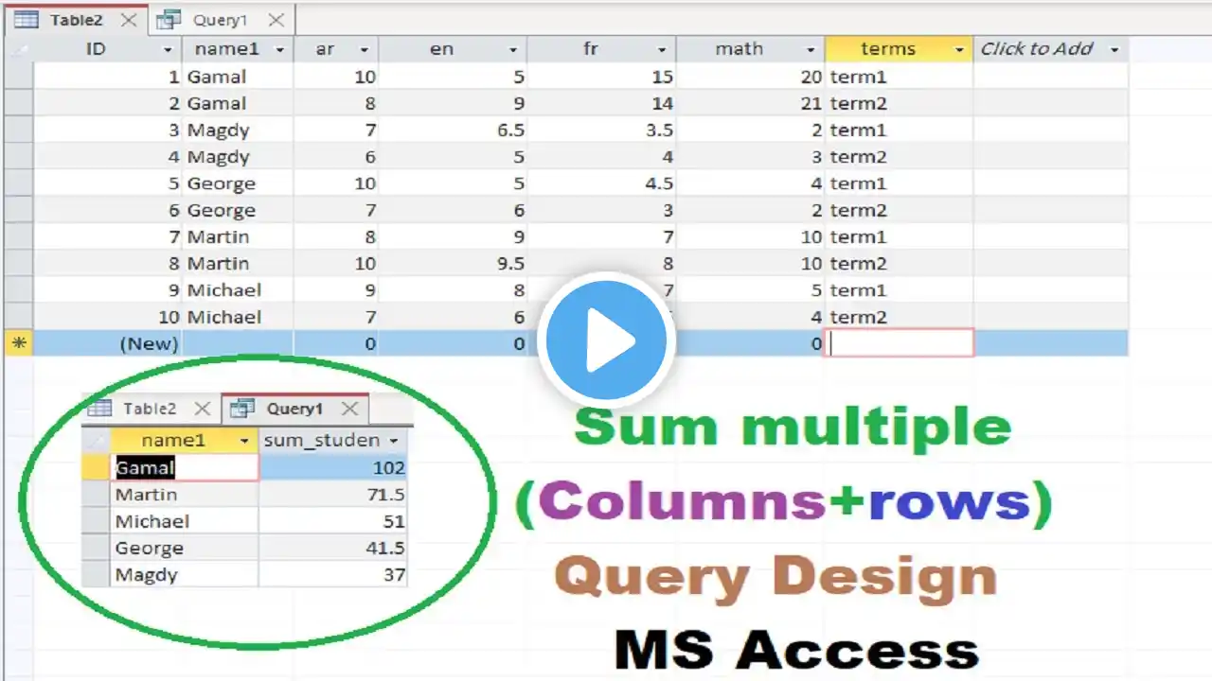1212x681 pixels.
Task: Close the top Table2 tab
Action: (129, 20)
